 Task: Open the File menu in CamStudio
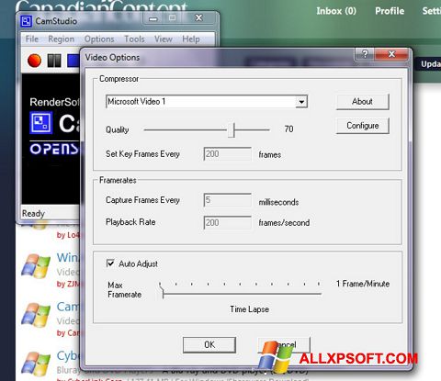[32, 39]
